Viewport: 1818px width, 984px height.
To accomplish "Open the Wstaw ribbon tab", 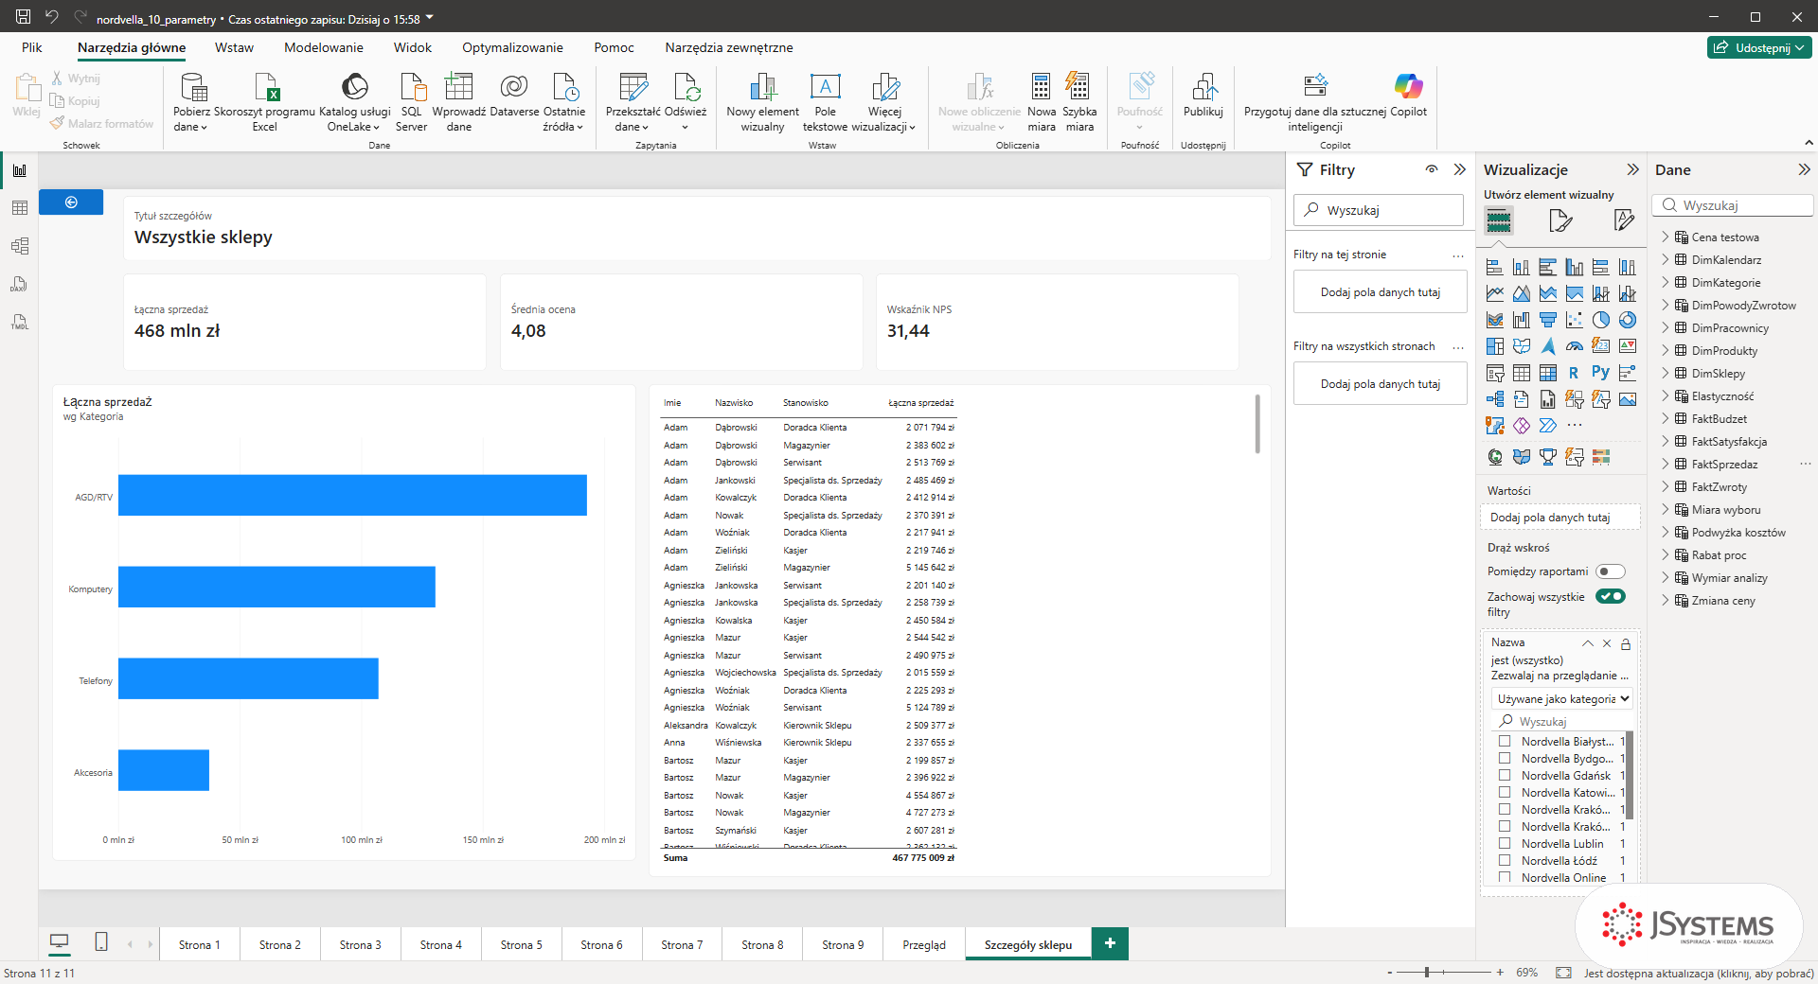I will click(234, 47).
